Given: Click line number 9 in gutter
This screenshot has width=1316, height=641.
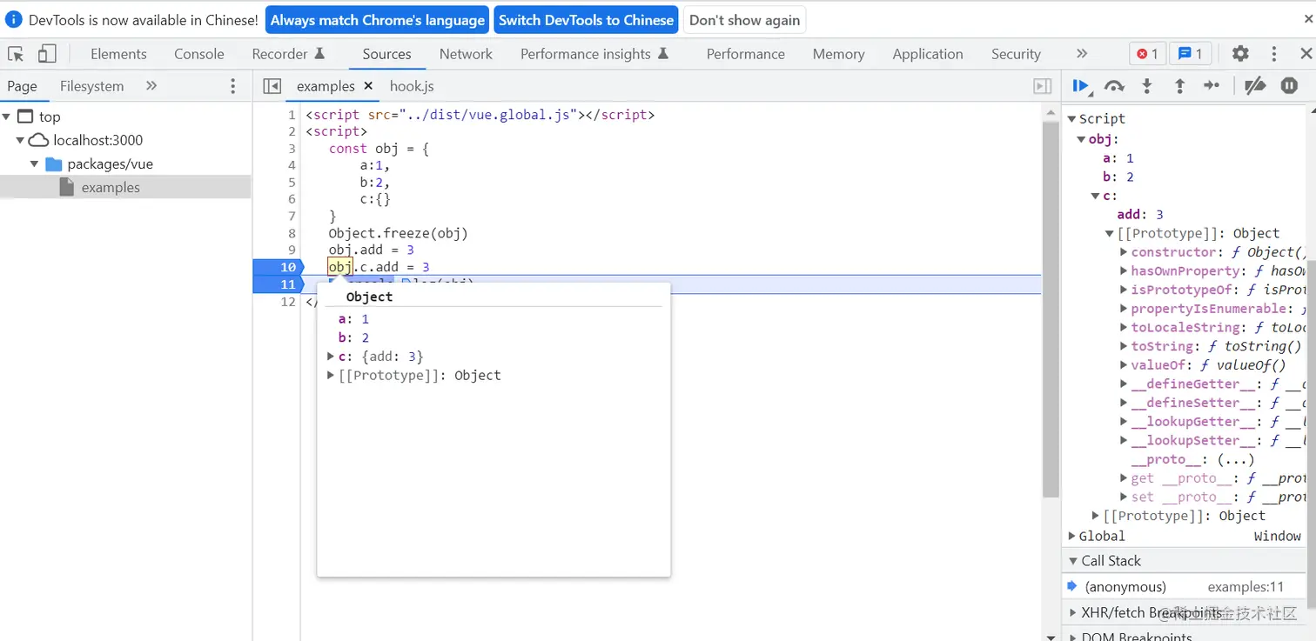Looking at the screenshot, I should (292, 250).
